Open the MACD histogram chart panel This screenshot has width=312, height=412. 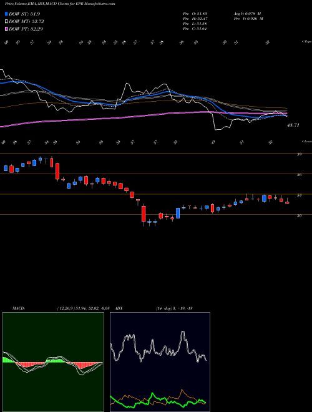(53, 362)
